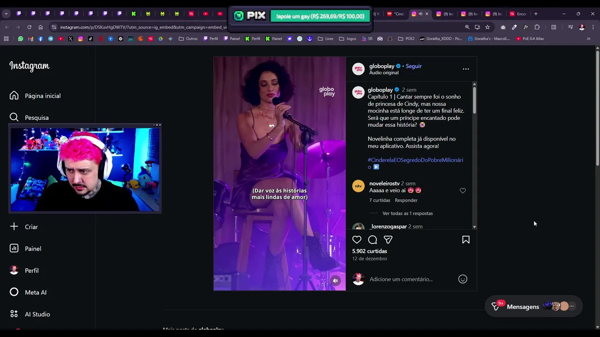Open Pesquisa search in sidebar

29,117
